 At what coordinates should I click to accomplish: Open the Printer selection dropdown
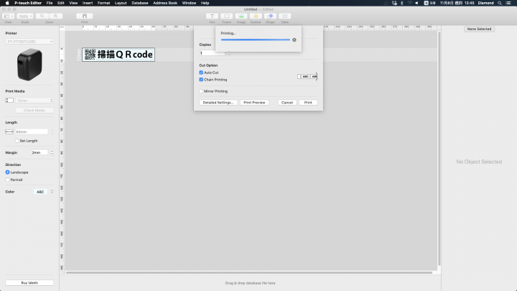tap(29, 42)
